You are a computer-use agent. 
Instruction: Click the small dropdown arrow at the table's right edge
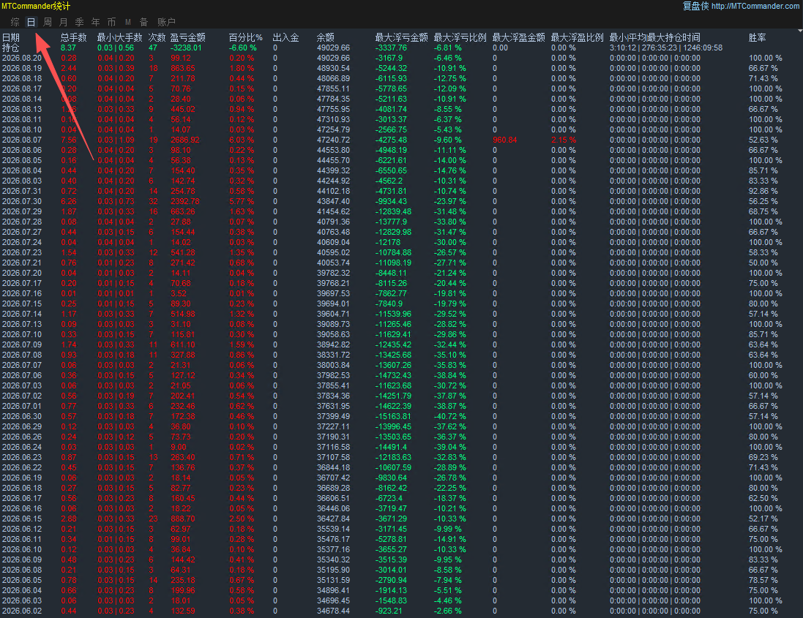(800, 31)
